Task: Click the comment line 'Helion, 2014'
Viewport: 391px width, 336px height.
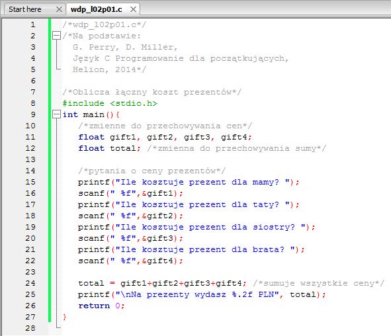Action: click(109, 69)
